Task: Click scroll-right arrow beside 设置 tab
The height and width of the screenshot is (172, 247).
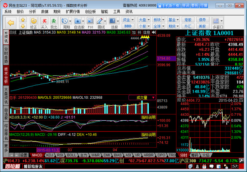Action: [x=16, y=155]
